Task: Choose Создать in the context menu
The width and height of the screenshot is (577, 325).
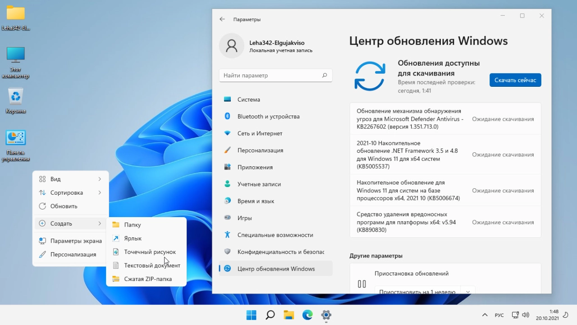Action: pyautogui.click(x=71, y=223)
